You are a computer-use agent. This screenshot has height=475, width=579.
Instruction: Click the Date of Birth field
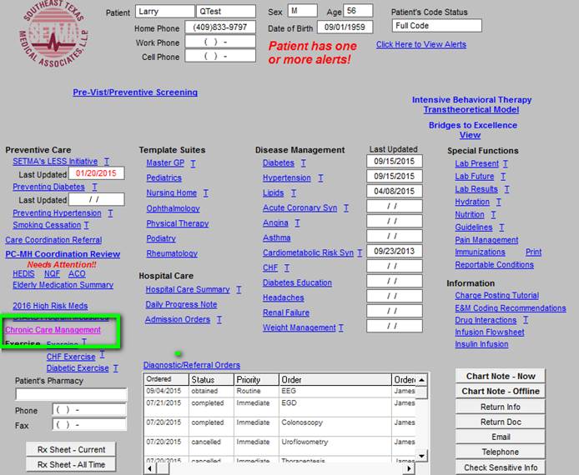[x=345, y=27]
